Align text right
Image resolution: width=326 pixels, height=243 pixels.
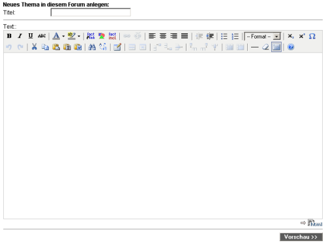point(173,36)
